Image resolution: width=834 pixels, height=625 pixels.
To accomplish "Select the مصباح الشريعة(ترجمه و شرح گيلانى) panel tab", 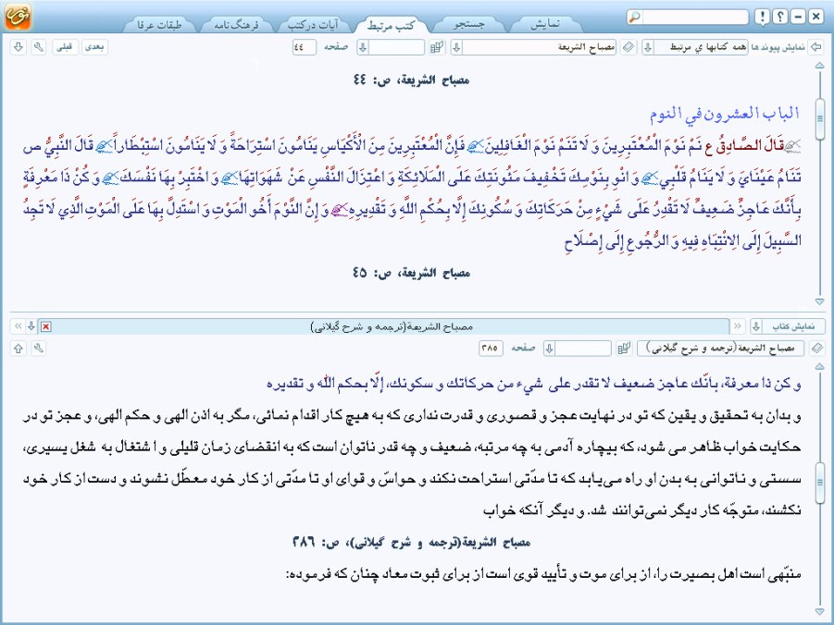I will point(392,326).
